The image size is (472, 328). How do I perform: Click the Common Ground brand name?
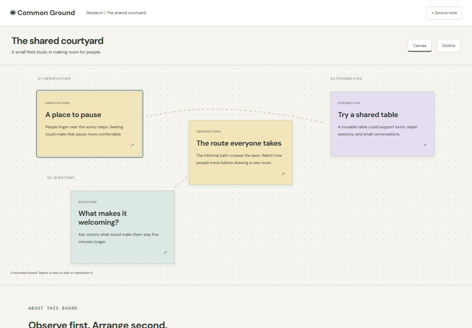[x=46, y=13]
